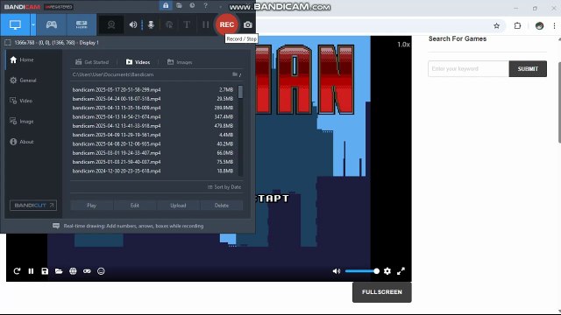Select bandicam 2025-03-01 19-24-33-407.mp4

coord(153,153)
